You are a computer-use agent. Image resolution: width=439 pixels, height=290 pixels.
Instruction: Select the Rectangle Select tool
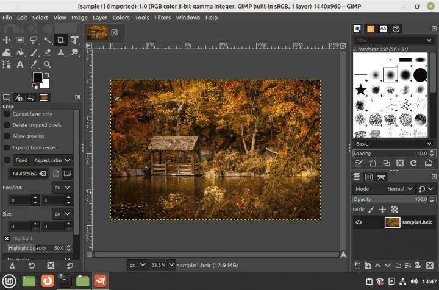[20, 40]
